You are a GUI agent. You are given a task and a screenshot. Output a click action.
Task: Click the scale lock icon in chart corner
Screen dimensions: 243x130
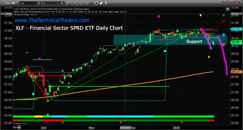(228, 9)
